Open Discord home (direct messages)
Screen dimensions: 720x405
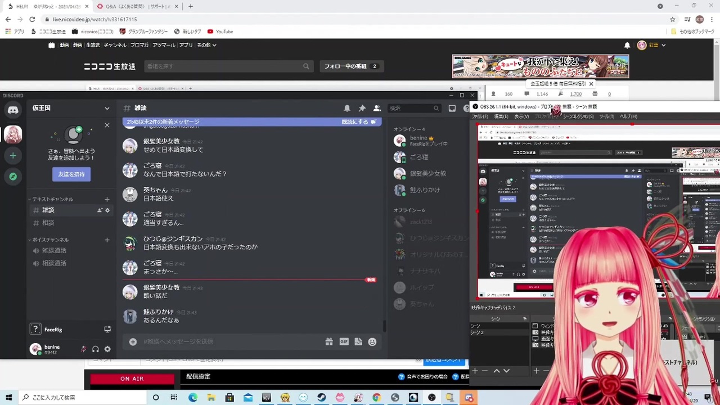tap(12, 110)
